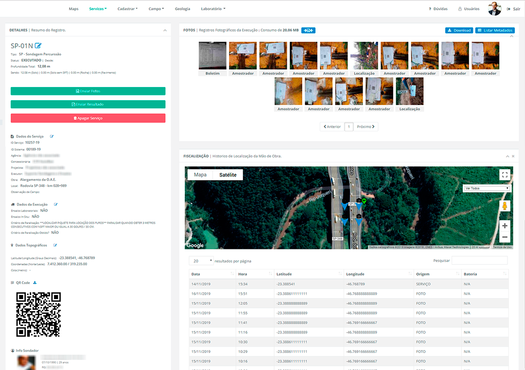Open the Campo dropdown menu
Viewport: 525px width, 370px height.
(x=156, y=9)
